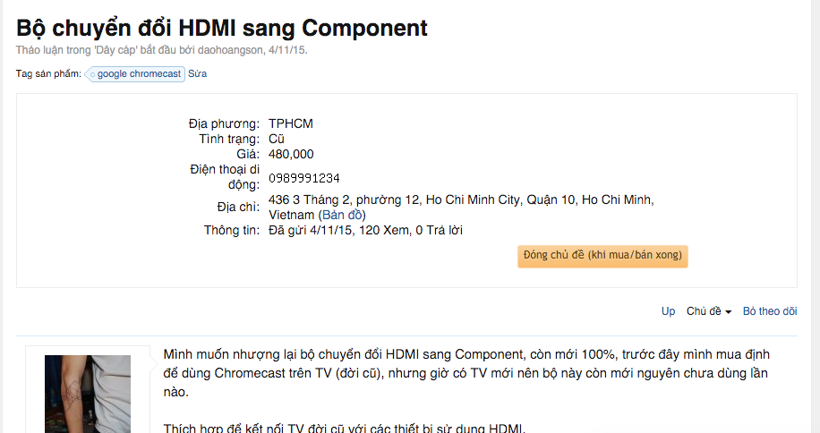
Task: Click the first paragraph of the post
Action: click(x=466, y=373)
